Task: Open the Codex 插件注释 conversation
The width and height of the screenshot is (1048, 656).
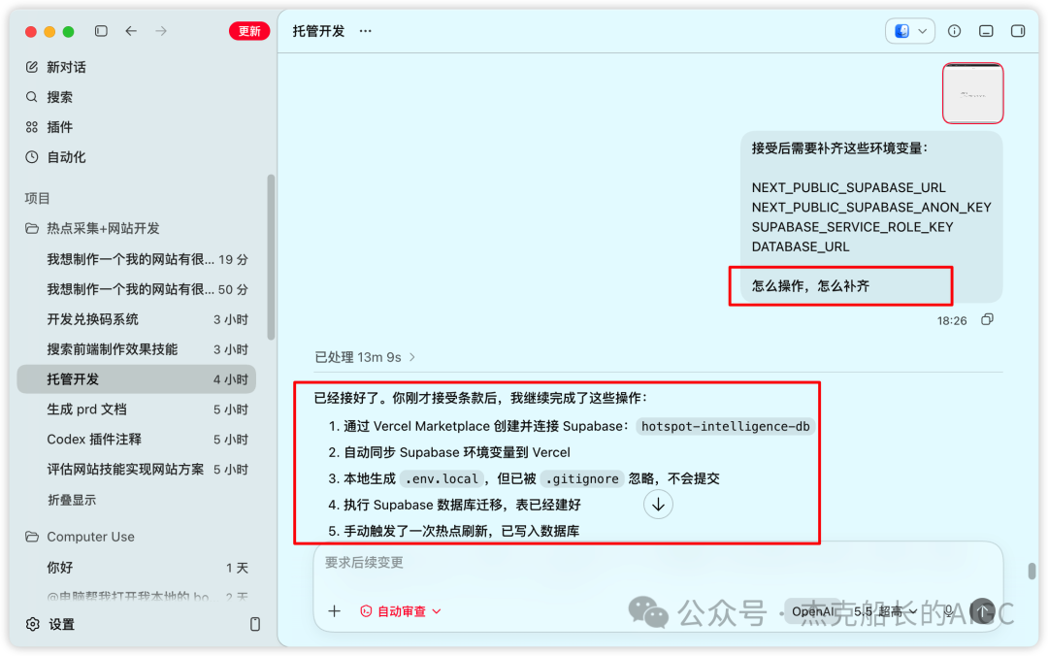Action: pos(136,440)
